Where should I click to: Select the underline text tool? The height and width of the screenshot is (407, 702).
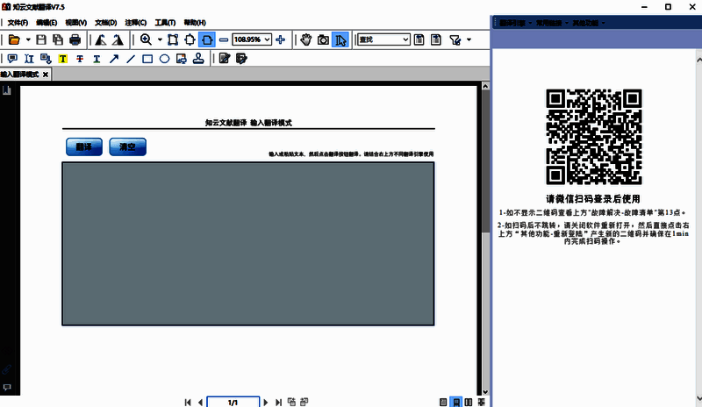(x=97, y=59)
